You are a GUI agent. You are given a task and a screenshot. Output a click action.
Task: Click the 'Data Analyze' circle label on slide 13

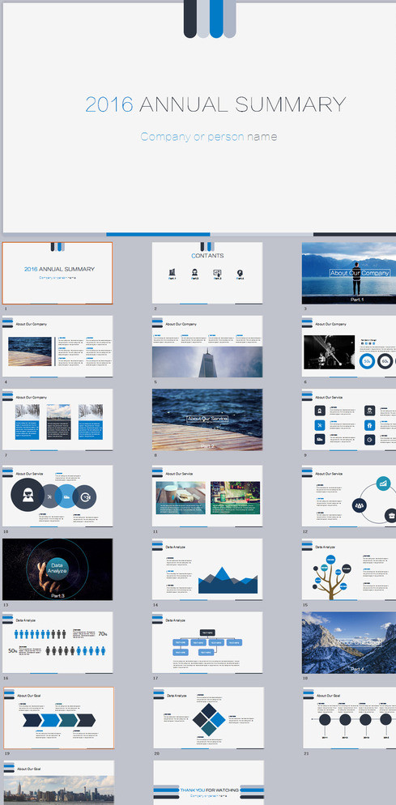57,567
